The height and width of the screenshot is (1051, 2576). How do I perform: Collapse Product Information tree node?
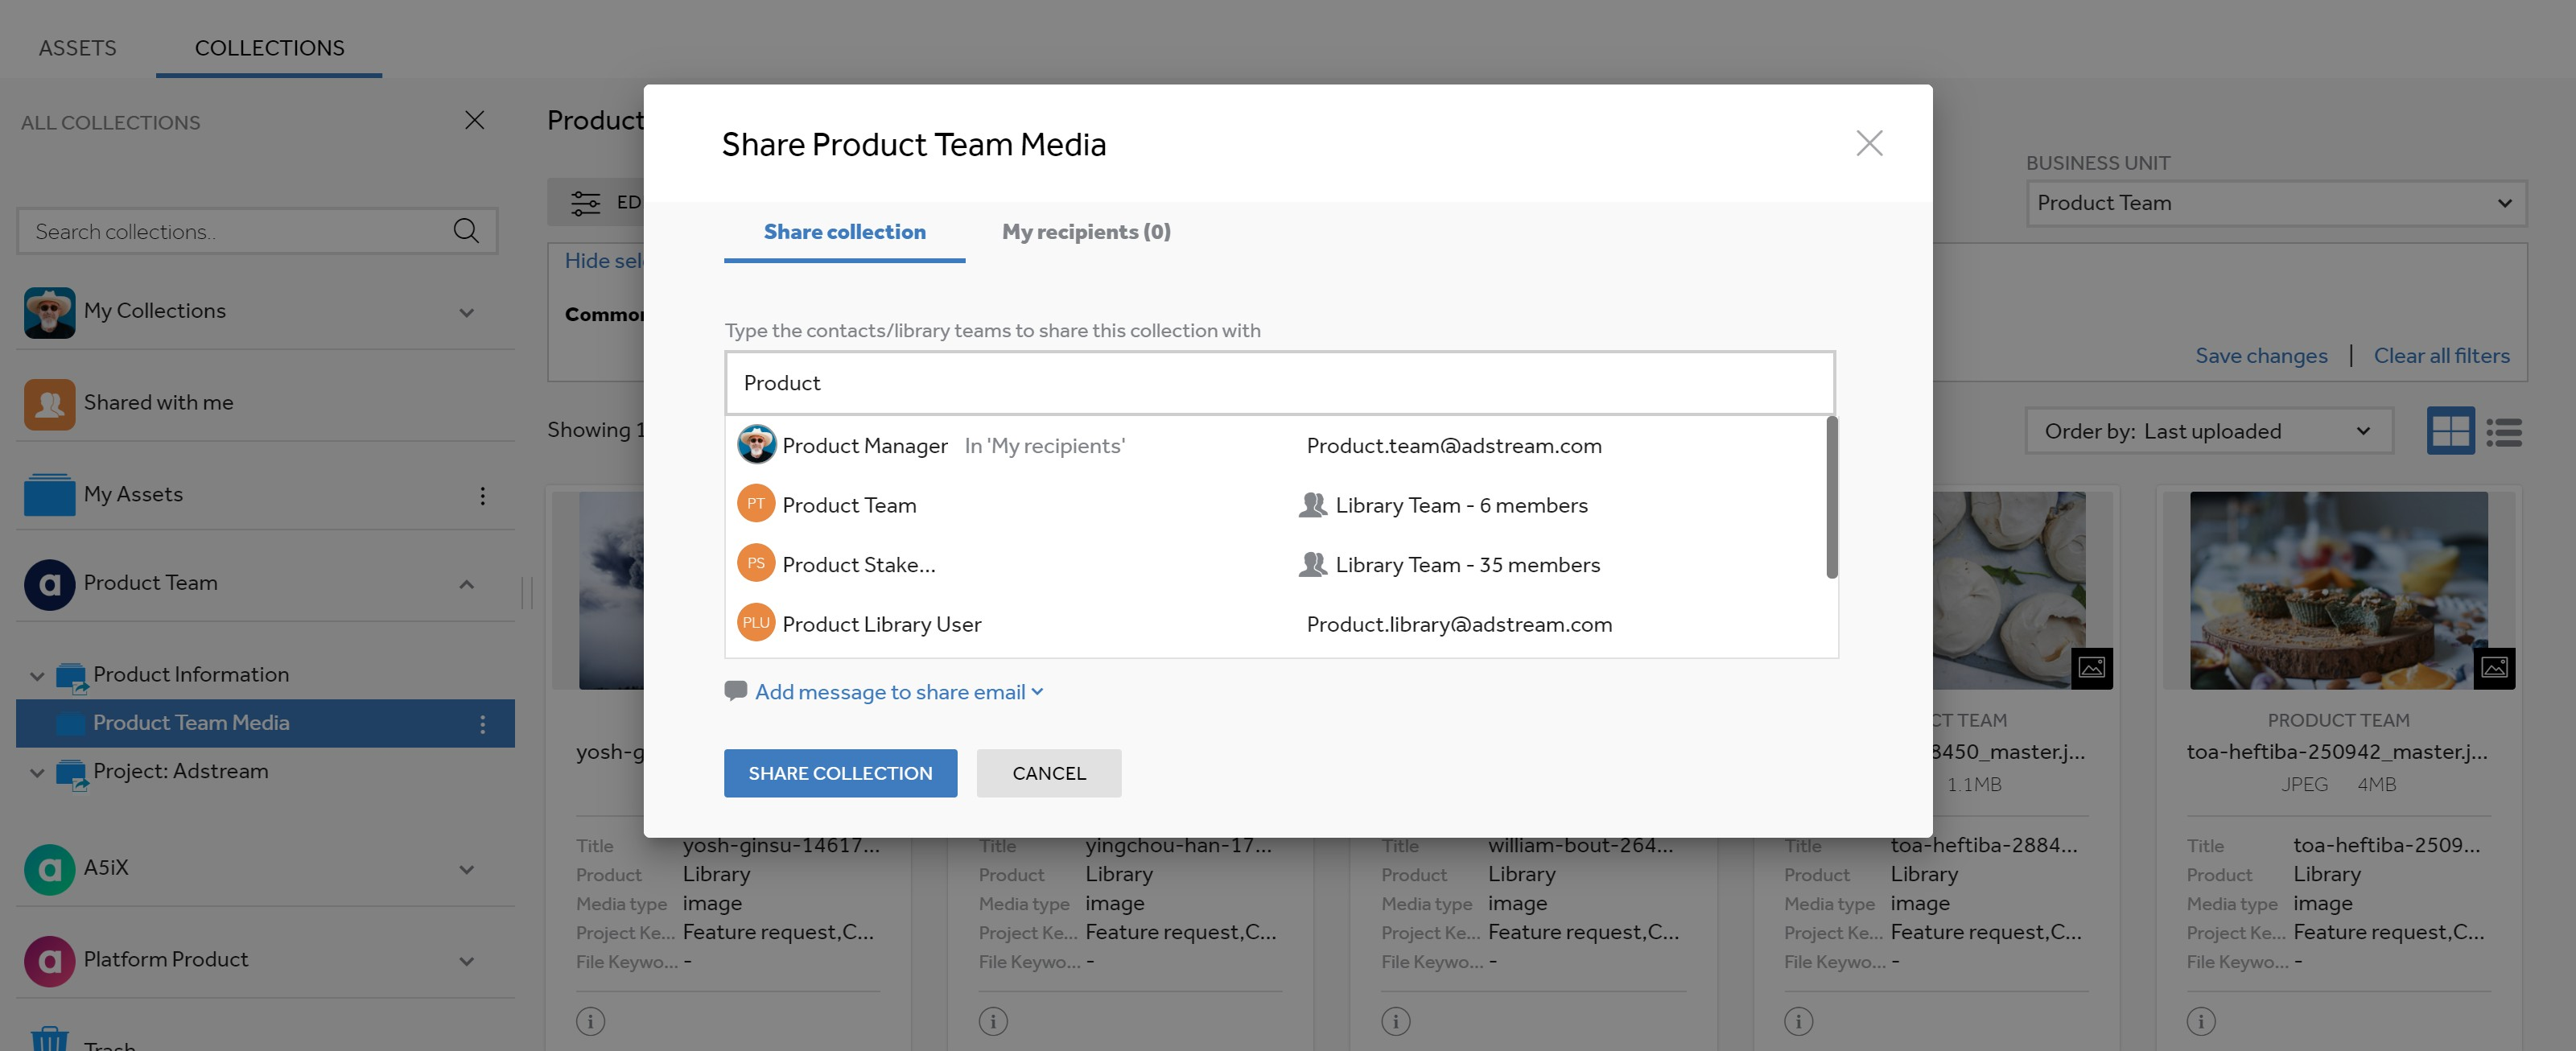tap(37, 676)
